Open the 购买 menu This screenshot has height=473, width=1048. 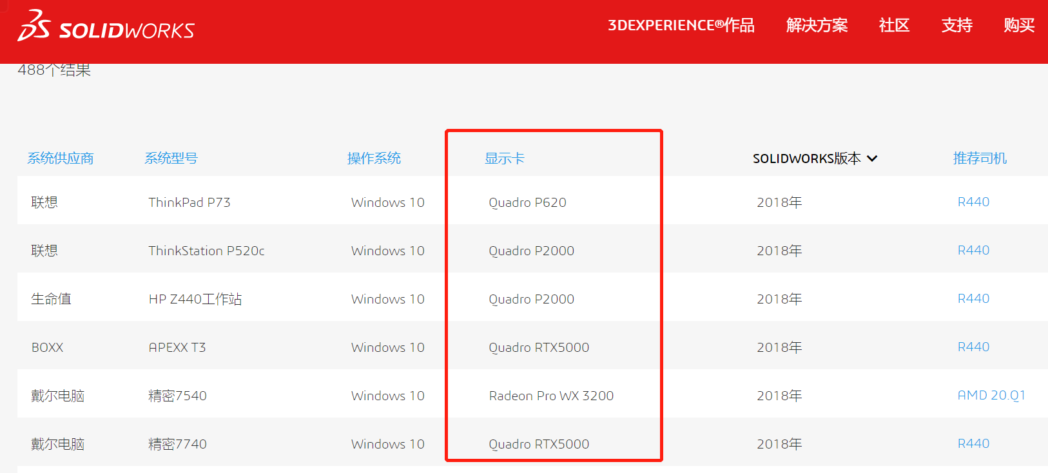pyautogui.click(x=1019, y=25)
